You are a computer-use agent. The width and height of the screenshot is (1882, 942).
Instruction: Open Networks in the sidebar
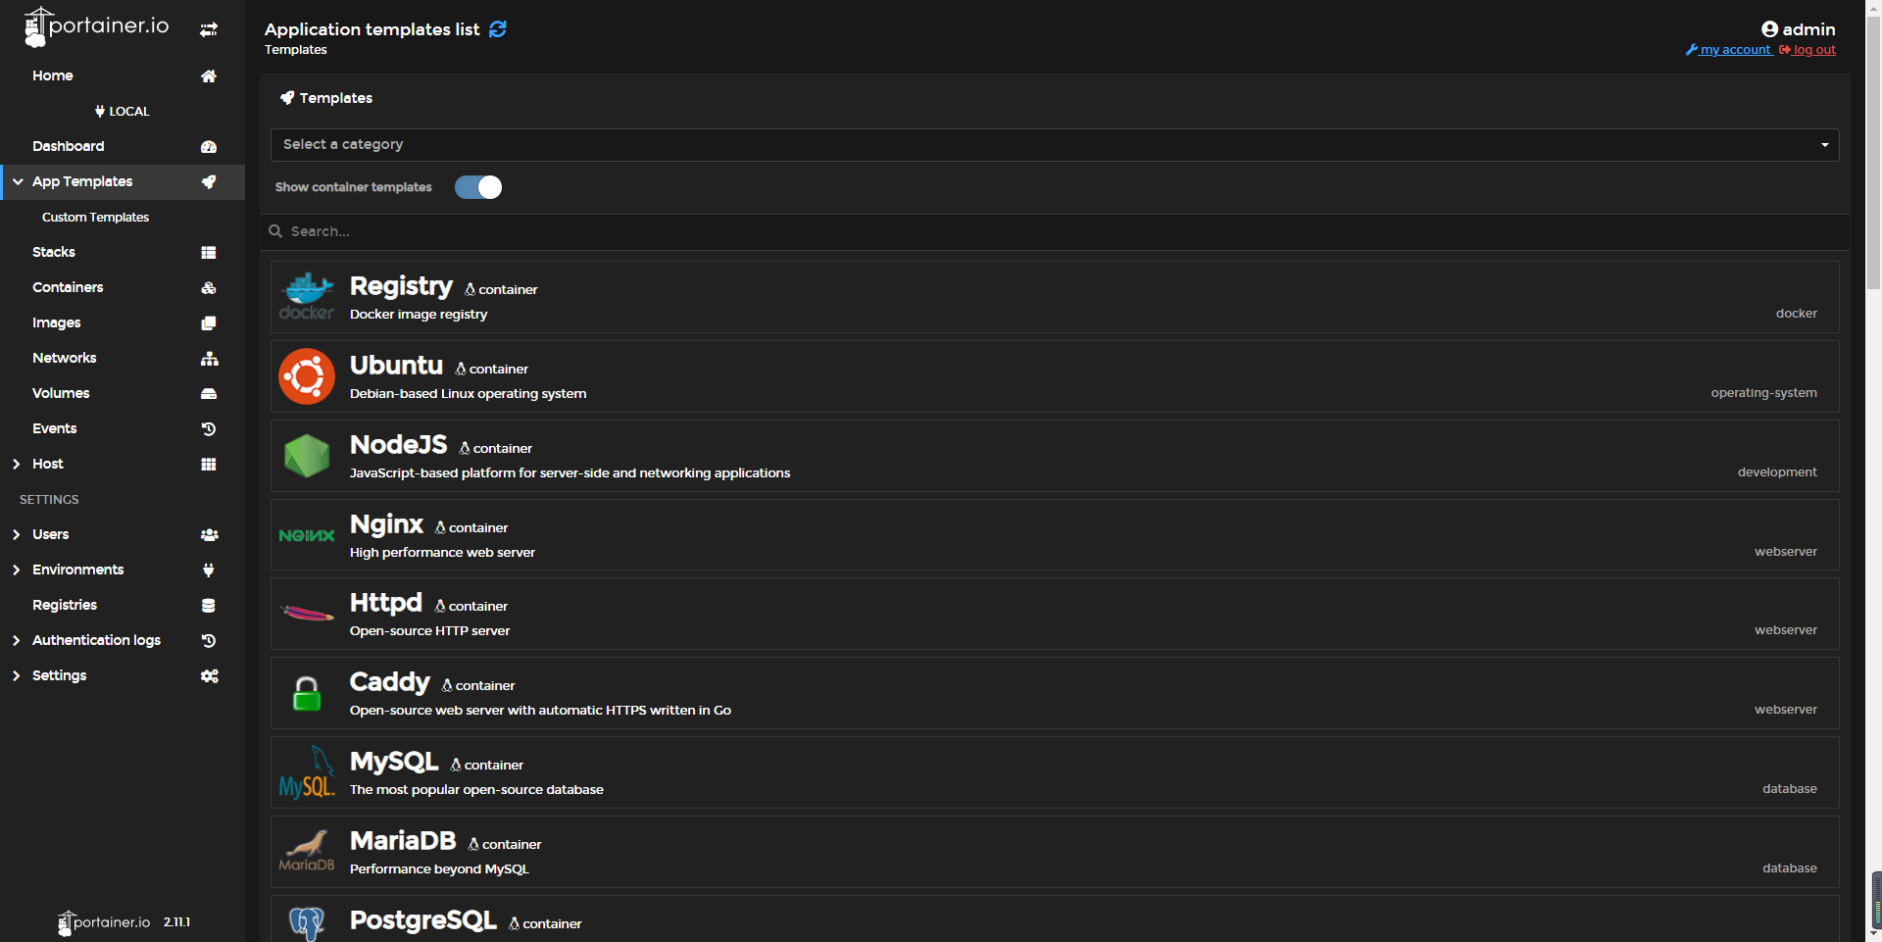click(x=65, y=358)
